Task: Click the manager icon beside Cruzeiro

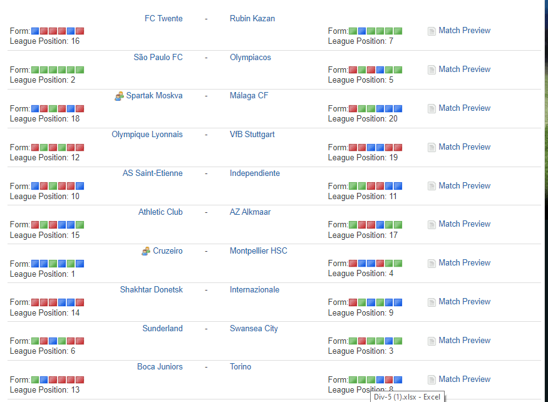Action: click(146, 251)
